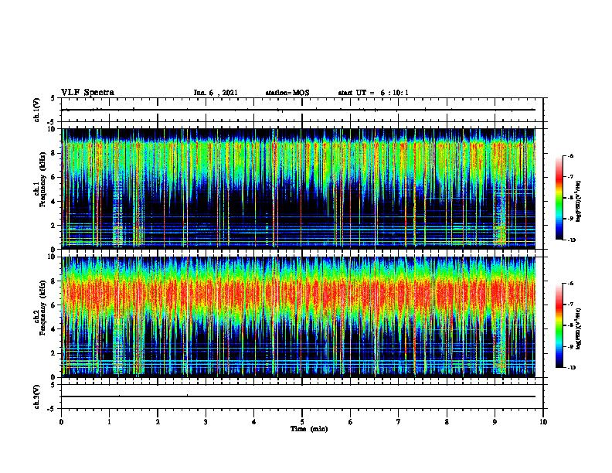
Task: Click the "7" tick label on the time axis
Action: coord(399,422)
